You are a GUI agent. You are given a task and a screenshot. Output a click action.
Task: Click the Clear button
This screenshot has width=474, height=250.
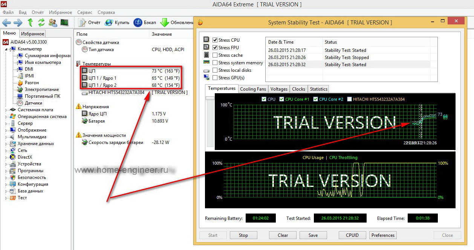pyautogui.click(x=283, y=235)
